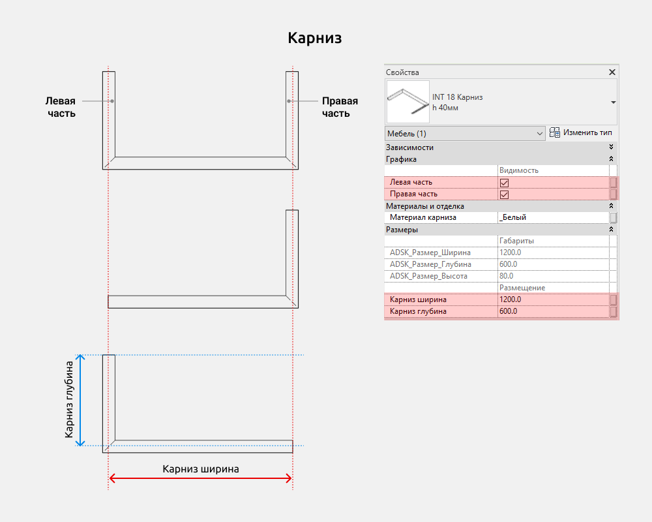The image size is (652, 522).
Task: Collapse the Графика section
Action: pyautogui.click(x=612, y=159)
